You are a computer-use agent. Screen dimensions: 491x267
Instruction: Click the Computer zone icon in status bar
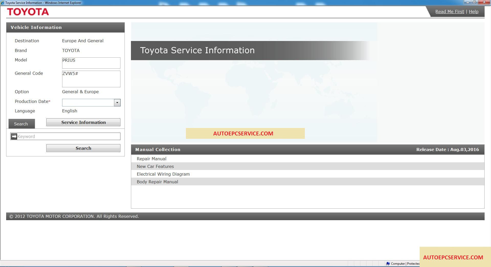(388, 264)
